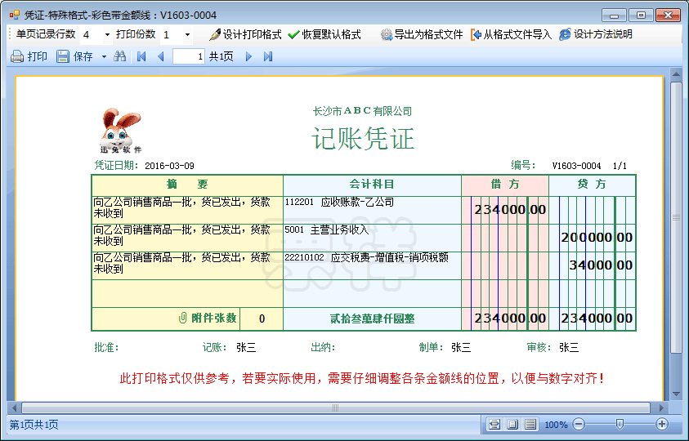Open the Save button dropdown arrow
This screenshot has height=441, width=689.
pos(104,57)
